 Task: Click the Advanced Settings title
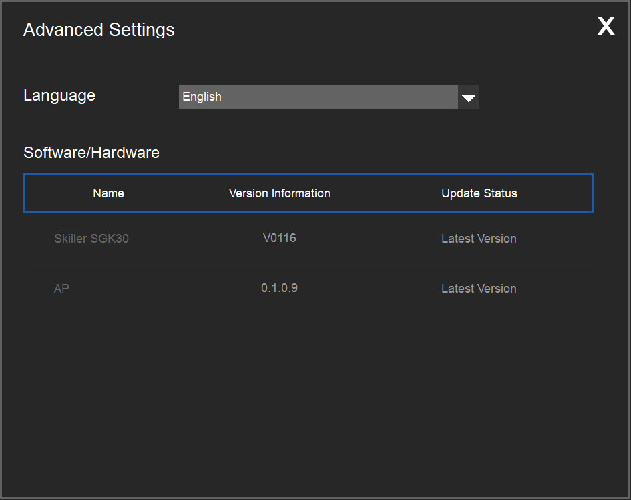tap(99, 30)
